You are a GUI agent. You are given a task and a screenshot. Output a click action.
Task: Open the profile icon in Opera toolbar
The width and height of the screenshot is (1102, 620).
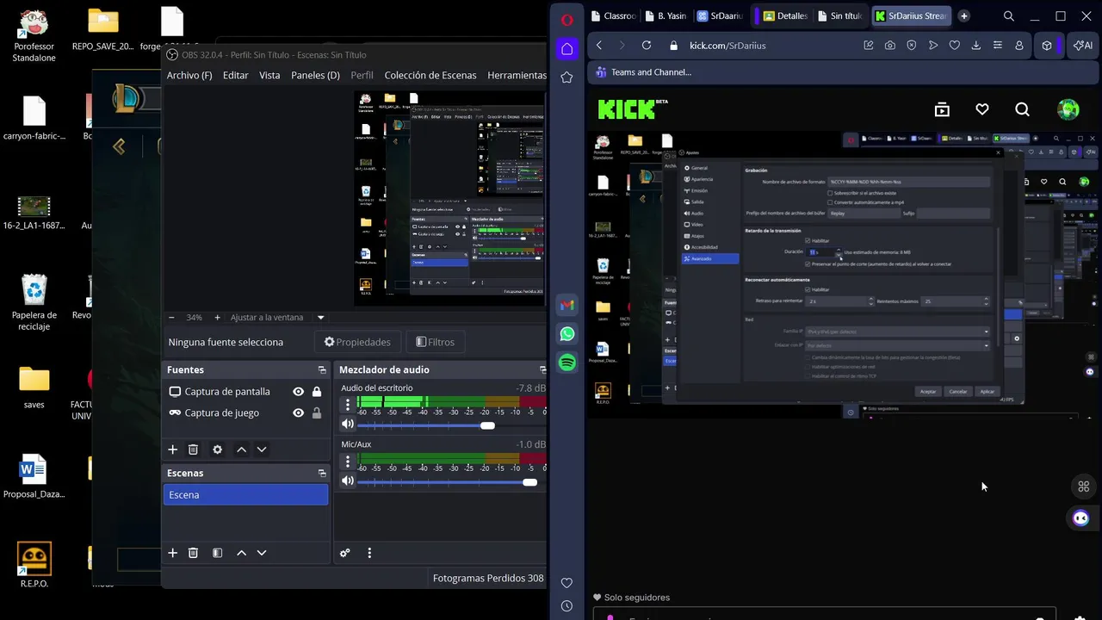coord(1019,46)
